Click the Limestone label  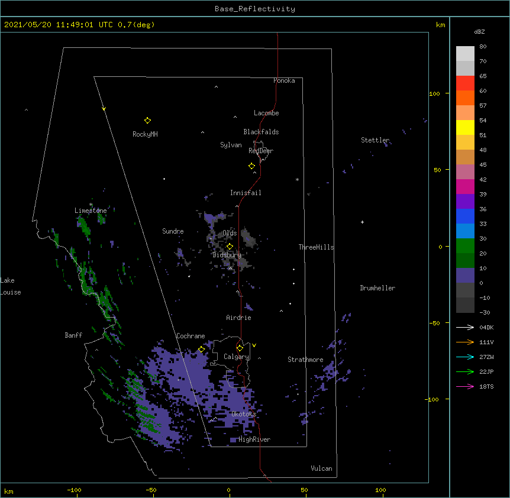pos(91,211)
